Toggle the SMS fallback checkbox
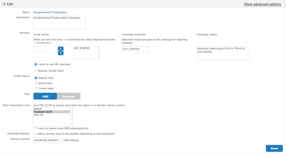The width and height of the screenshot is (286, 154). click(x=63, y=140)
